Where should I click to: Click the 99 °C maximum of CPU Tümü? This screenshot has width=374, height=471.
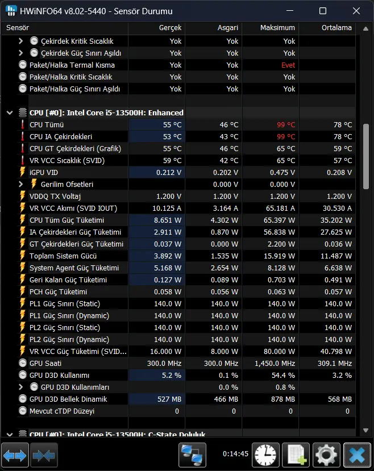(286, 124)
